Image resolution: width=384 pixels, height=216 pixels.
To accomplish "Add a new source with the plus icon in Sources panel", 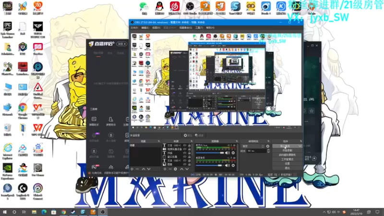I will pyautogui.click(x=165, y=169).
